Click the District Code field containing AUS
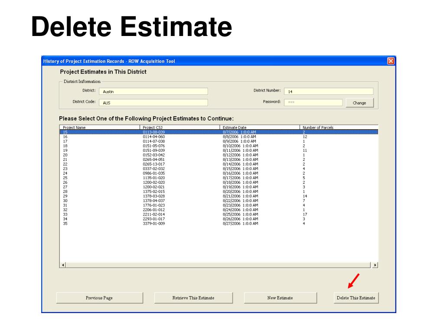 coord(153,102)
